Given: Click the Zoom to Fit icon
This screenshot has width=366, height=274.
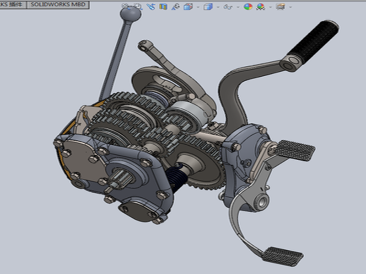Looking at the screenshot, I should 126,7.
